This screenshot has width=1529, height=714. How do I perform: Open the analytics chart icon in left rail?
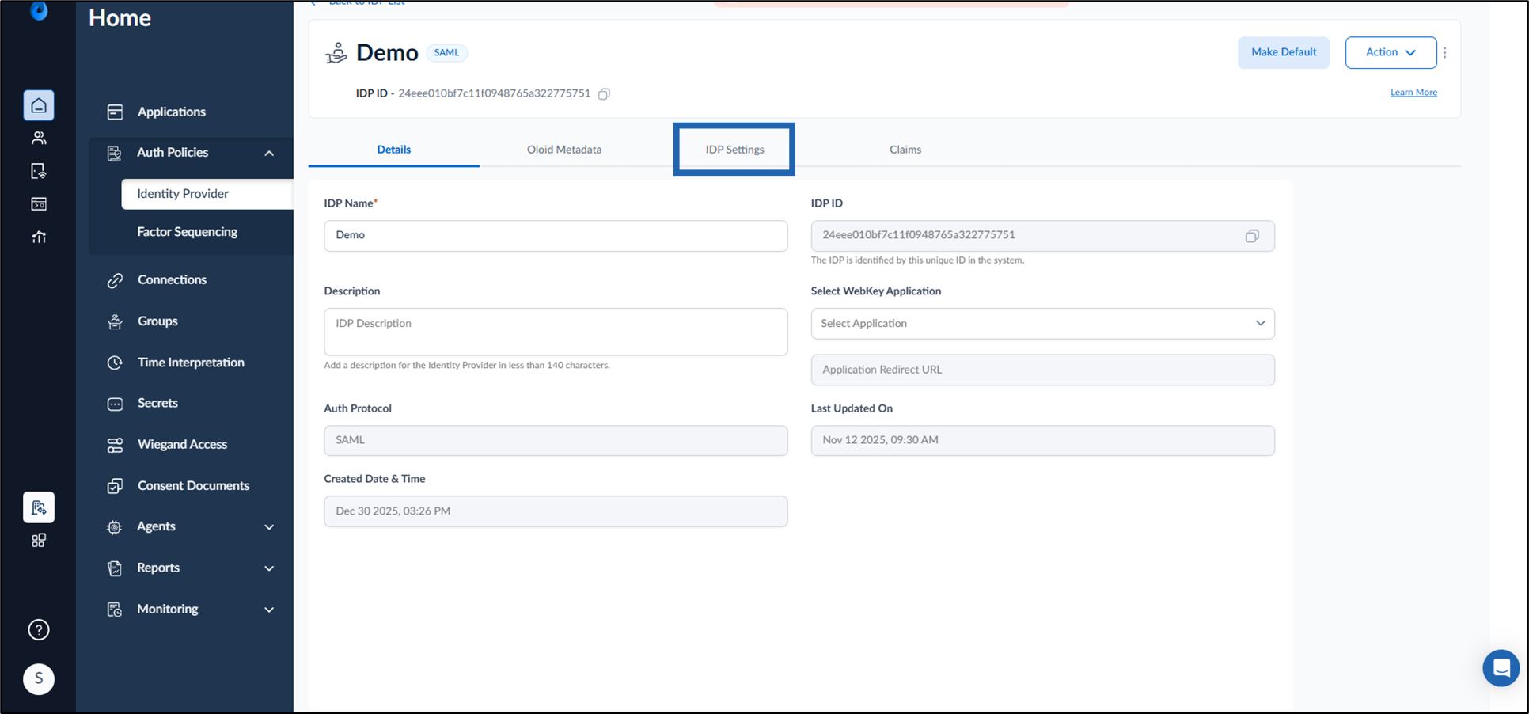[39, 237]
